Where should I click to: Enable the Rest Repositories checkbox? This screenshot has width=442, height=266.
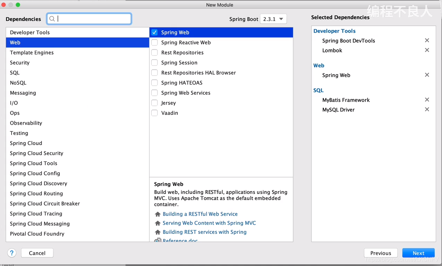(x=154, y=53)
